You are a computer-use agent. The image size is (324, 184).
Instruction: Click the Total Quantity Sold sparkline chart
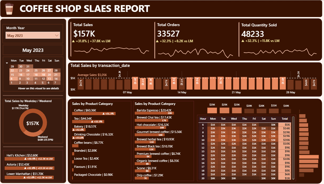click(x=280, y=52)
